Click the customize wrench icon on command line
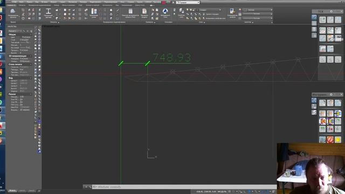The height and width of the screenshot is (194, 345). (x=90, y=187)
